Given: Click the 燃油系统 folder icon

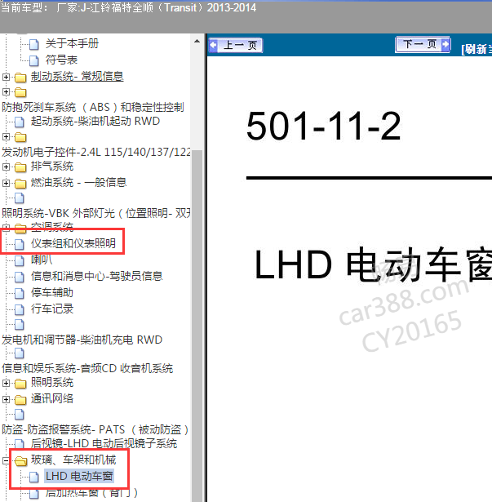Looking at the screenshot, I should [x=20, y=184].
